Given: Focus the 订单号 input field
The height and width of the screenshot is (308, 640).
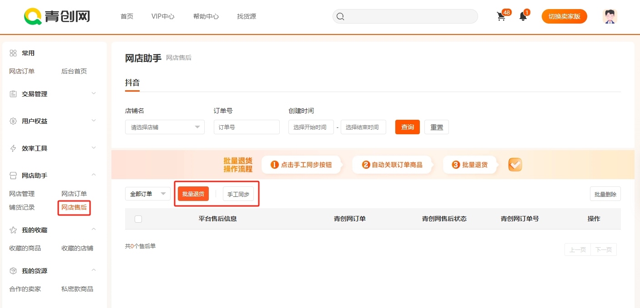Looking at the screenshot, I should (x=247, y=127).
